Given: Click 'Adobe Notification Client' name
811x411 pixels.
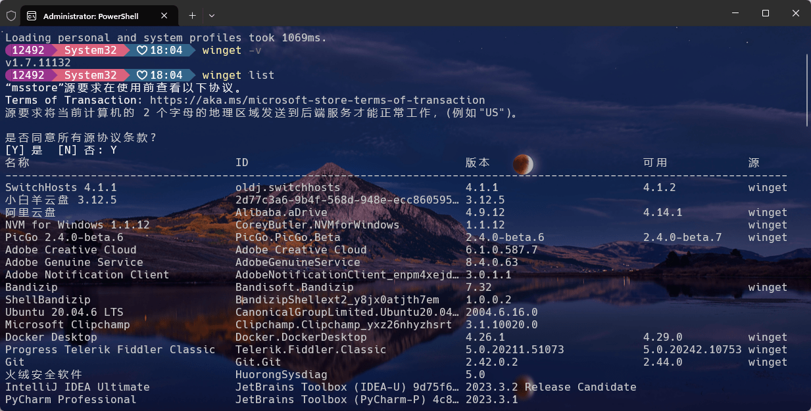Looking at the screenshot, I should click(87, 275).
